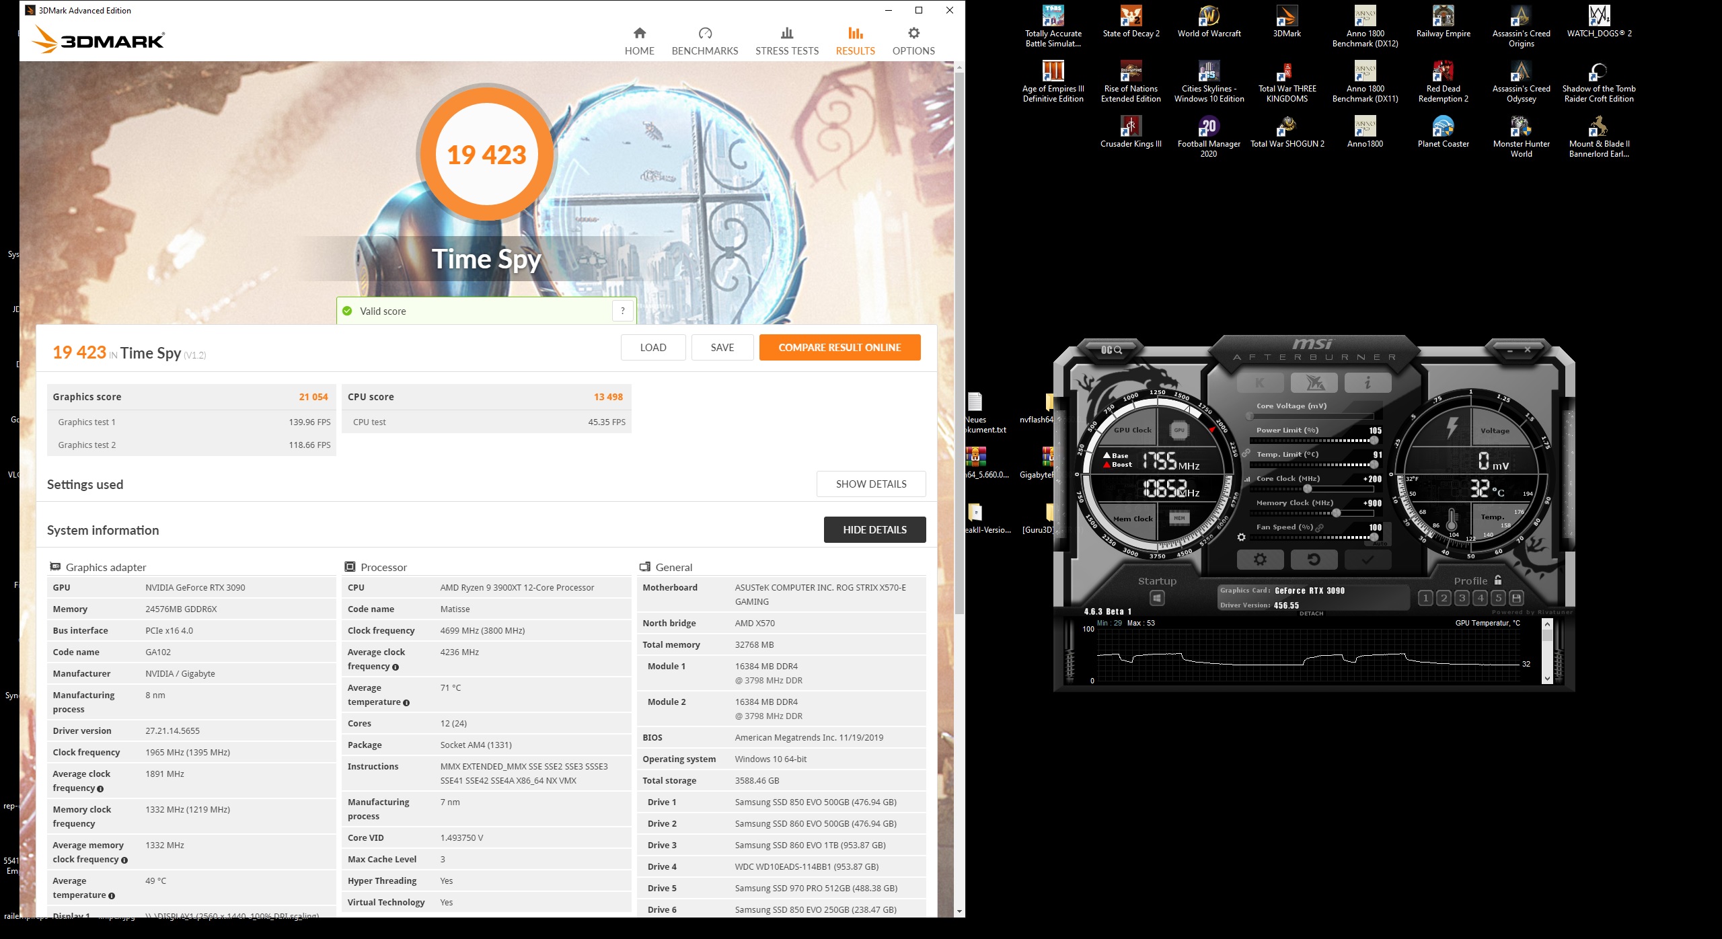The width and height of the screenshot is (1722, 939).
Task: Click the Core Clock slider handle
Action: click(x=1307, y=489)
